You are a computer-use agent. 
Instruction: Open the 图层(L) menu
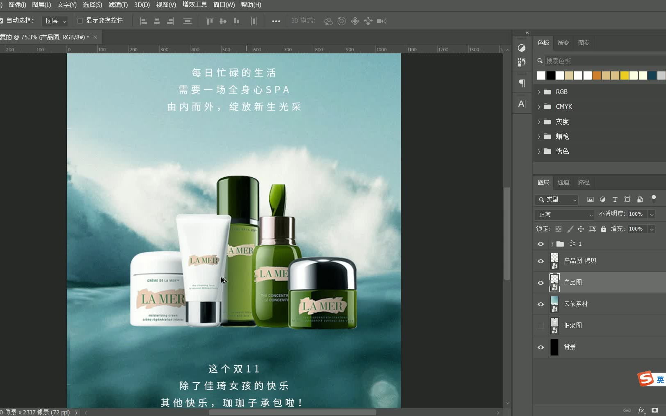click(41, 5)
